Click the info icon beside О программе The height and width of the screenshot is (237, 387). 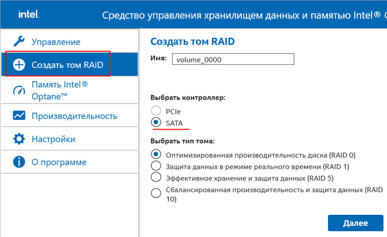click(x=19, y=162)
